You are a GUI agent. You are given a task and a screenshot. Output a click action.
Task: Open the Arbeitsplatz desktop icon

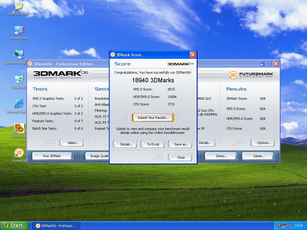tap(19, 30)
